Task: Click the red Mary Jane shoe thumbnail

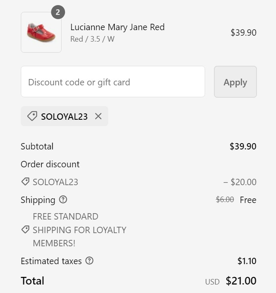Action: point(41,32)
